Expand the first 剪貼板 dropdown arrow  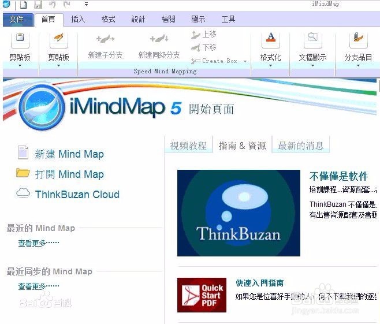(20, 65)
